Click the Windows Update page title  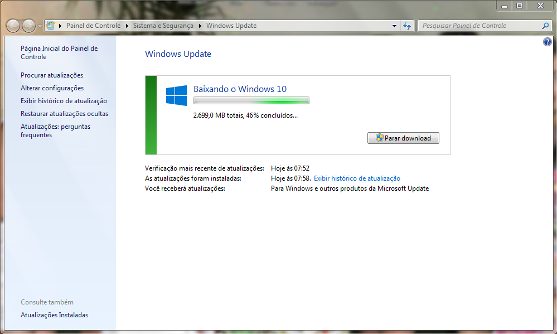[x=178, y=54]
